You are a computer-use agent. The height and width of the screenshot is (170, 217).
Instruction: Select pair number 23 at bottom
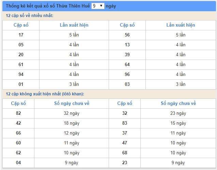click(x=125, y=163)
